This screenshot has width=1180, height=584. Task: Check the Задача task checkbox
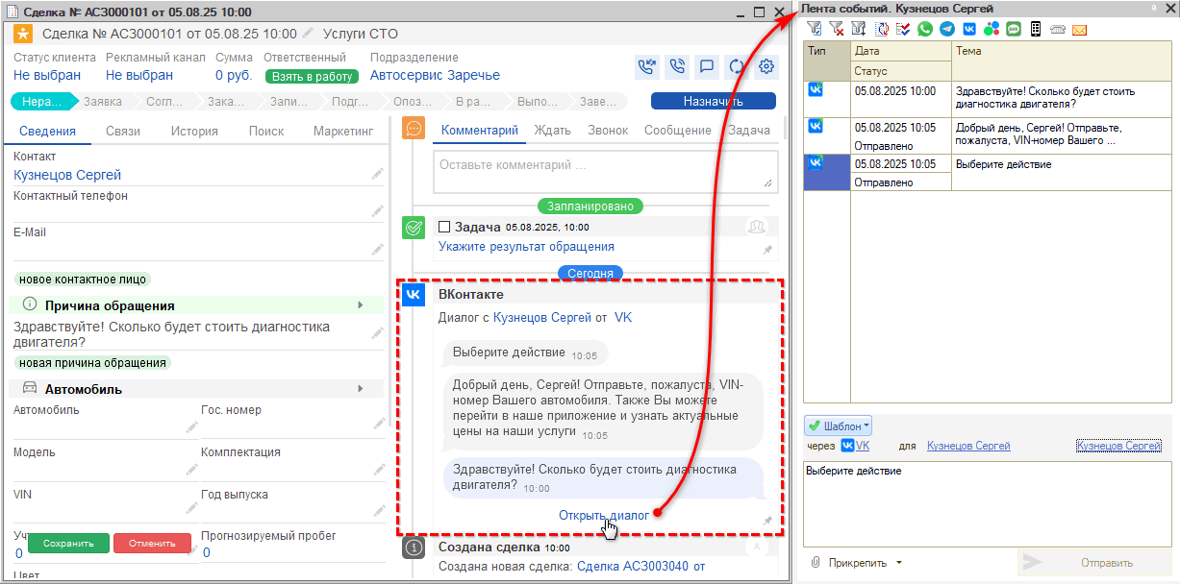444,228
